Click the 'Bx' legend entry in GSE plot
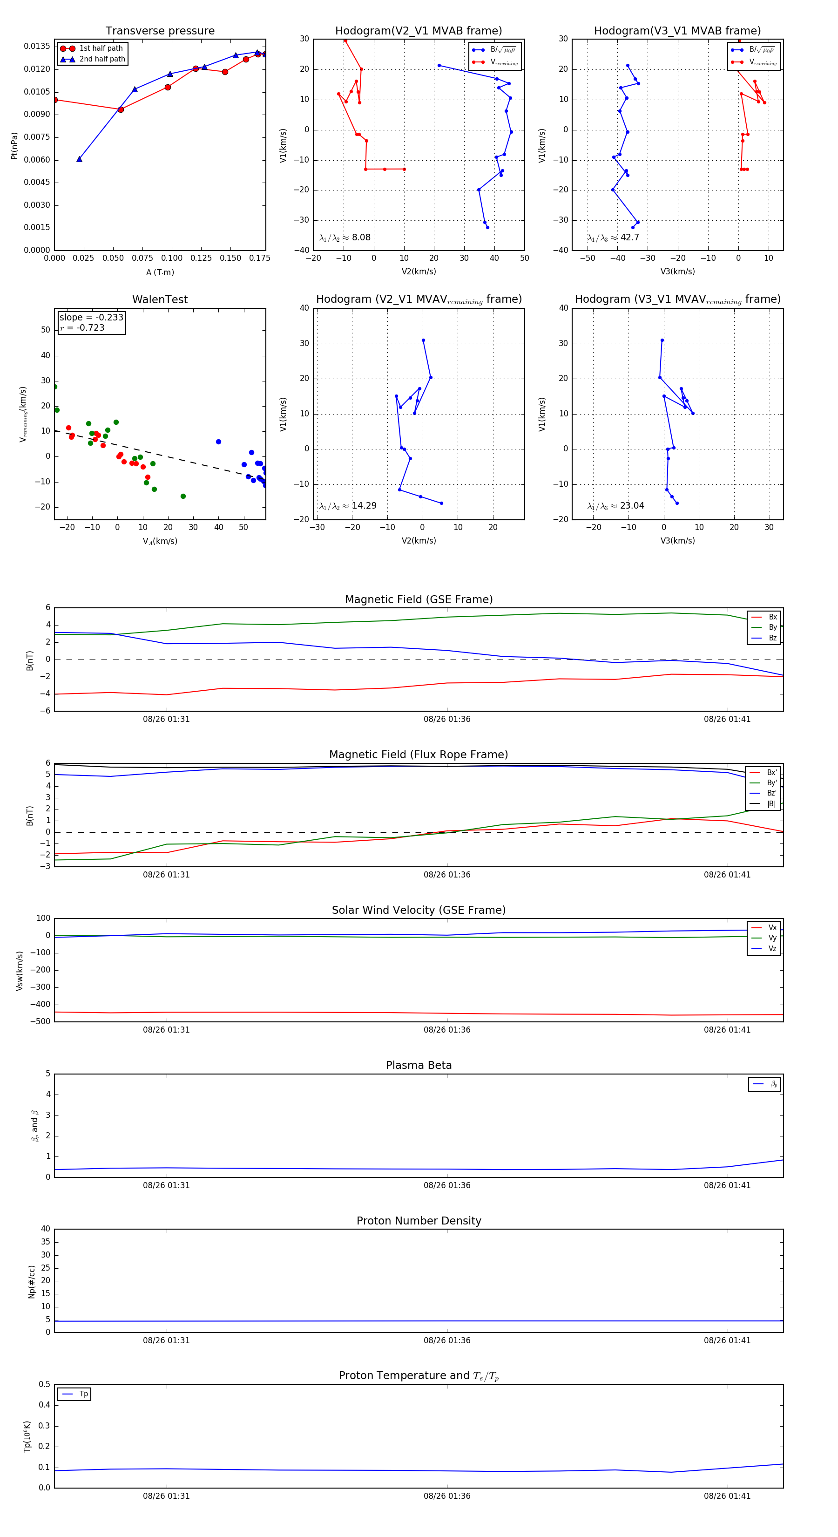The height and width of the screenshot is (1537, 838). [x=764, y=617]
